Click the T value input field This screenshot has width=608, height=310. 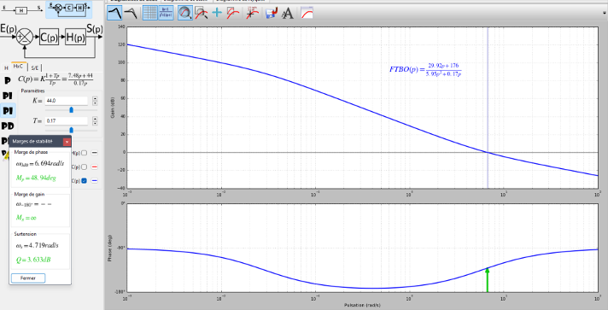(x=67, y=121)
